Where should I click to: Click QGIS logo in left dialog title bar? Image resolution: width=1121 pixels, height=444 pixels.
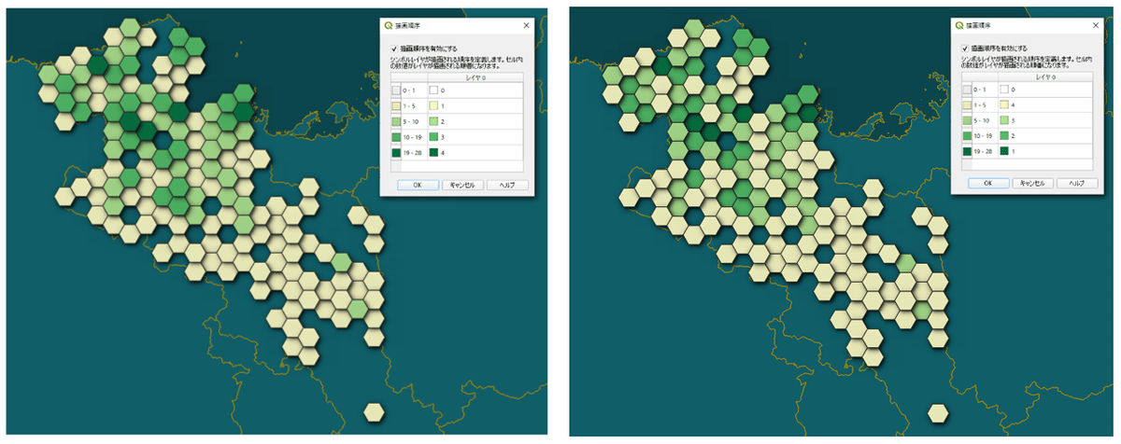point(389,25)
